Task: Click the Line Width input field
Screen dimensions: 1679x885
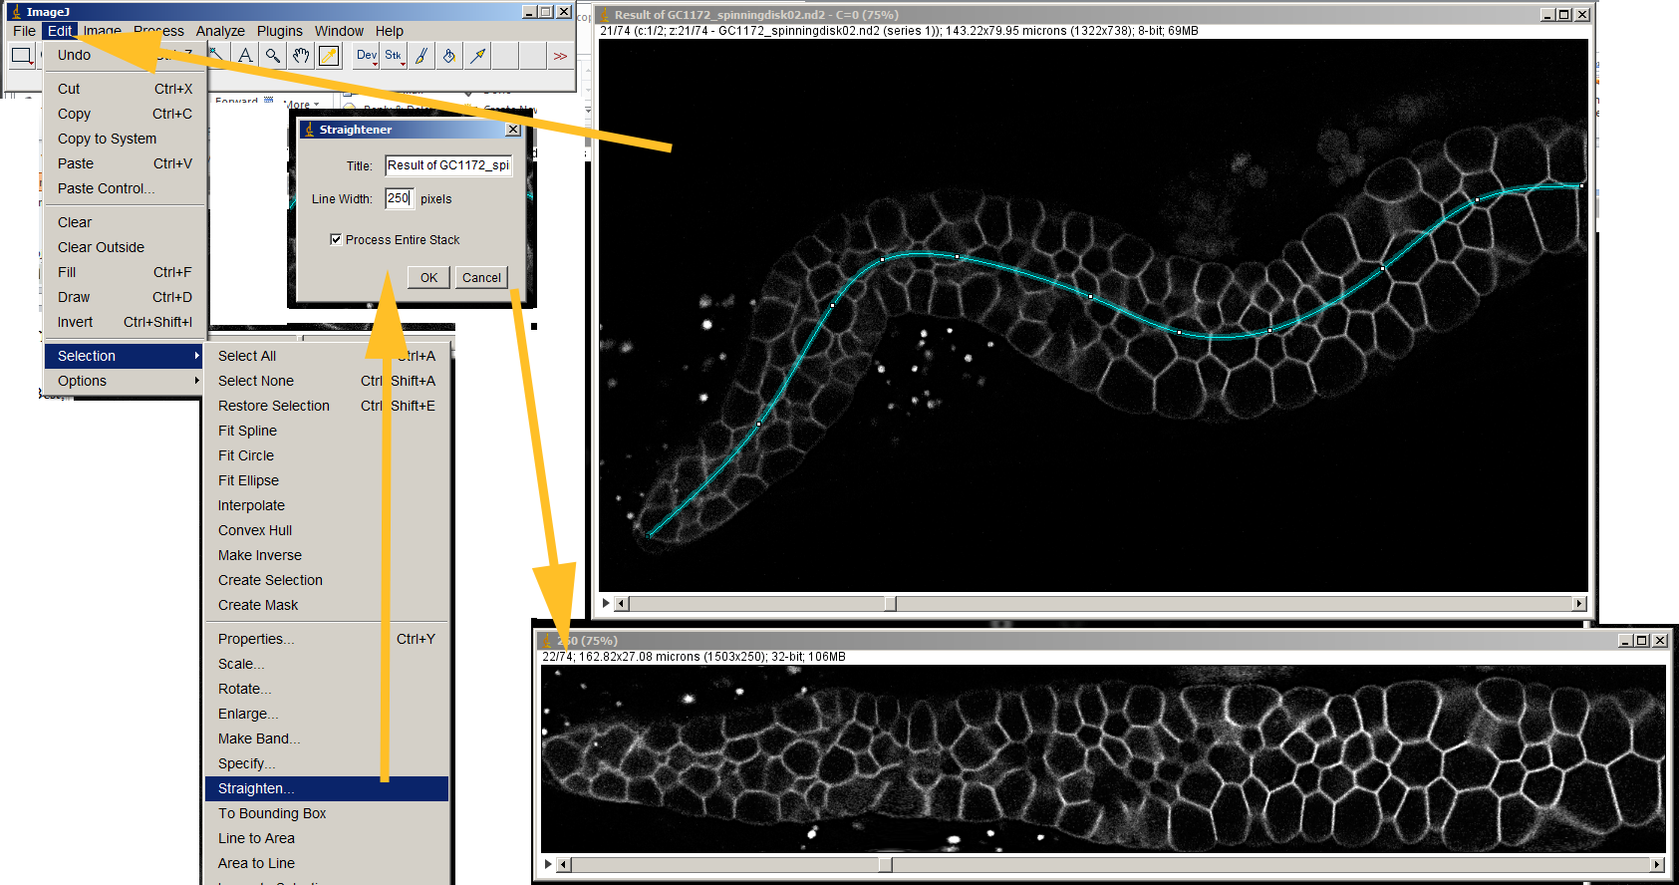Action: pyautogui.click(x=399, y=198)
